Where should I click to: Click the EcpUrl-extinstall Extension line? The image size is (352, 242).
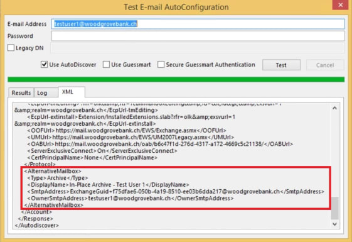[131, 117]
